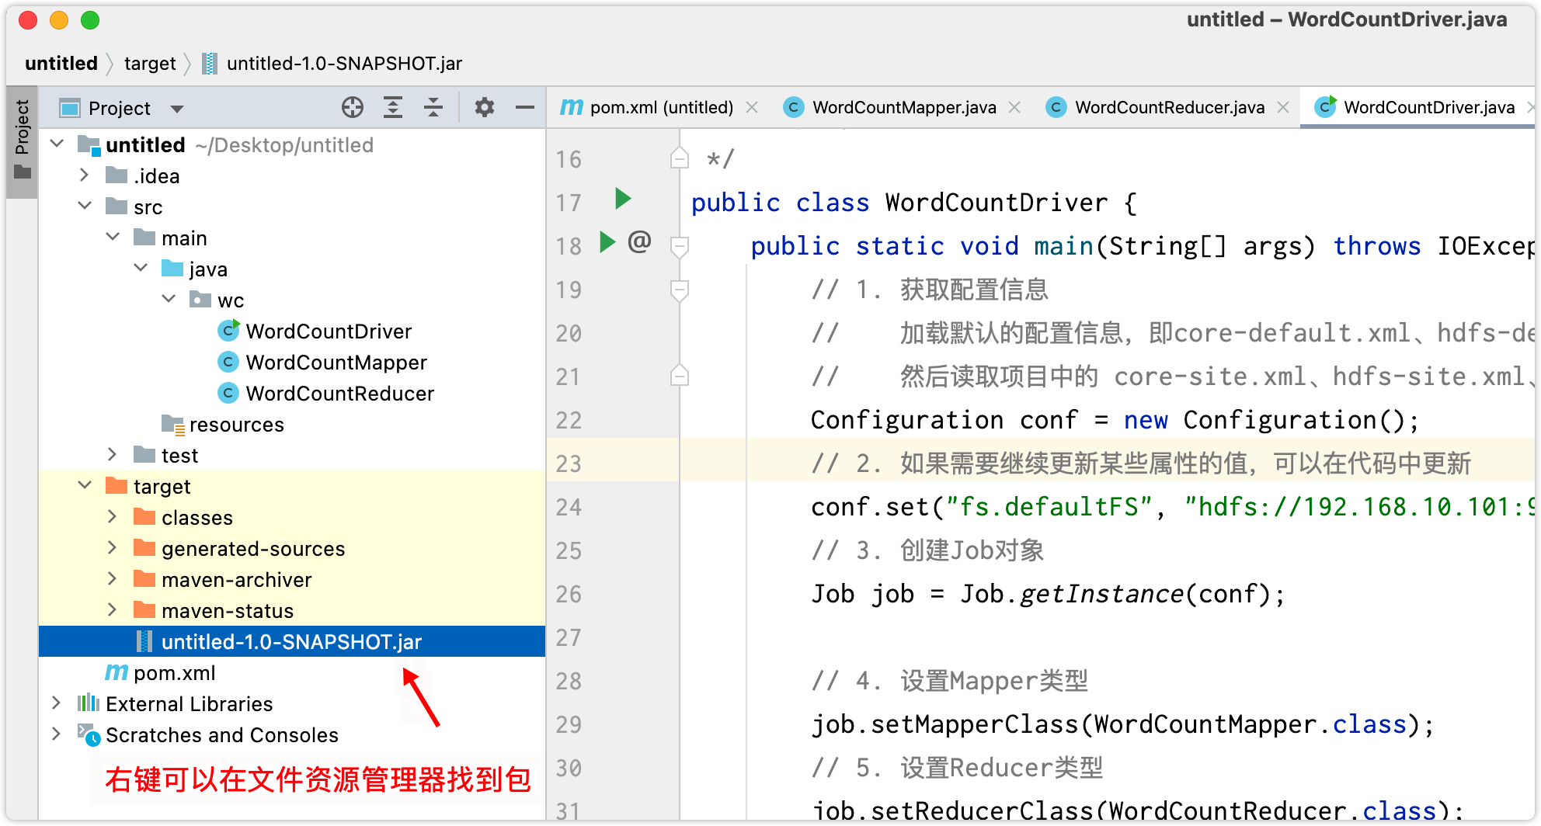The image size is (1541, 826).
Task: Collapse the wc package
Action: tap(169, 299)
